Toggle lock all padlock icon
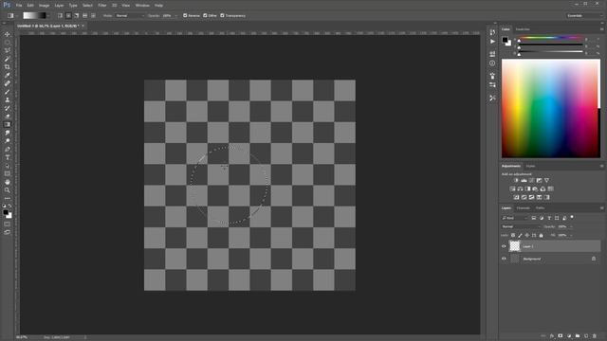The image size is (607, 341). [542, 235]
